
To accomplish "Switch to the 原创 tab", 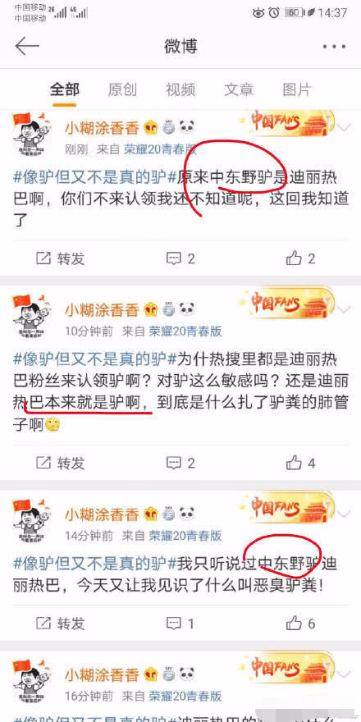I will click(x=122, y=89).
